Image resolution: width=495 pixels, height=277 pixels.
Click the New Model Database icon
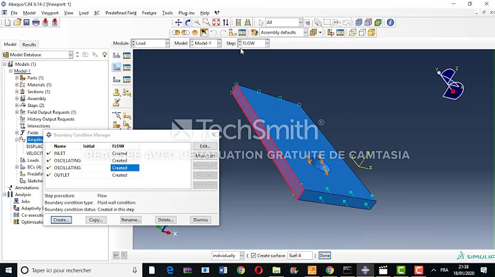pos(8,23)
